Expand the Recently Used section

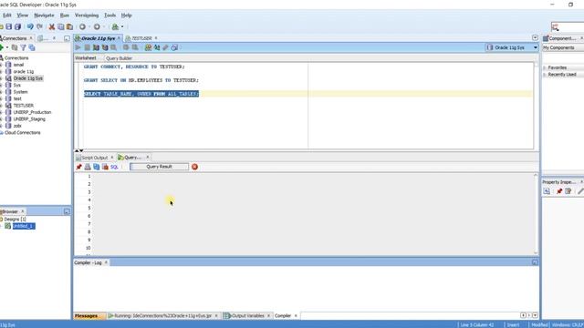[x=545, y=75]
